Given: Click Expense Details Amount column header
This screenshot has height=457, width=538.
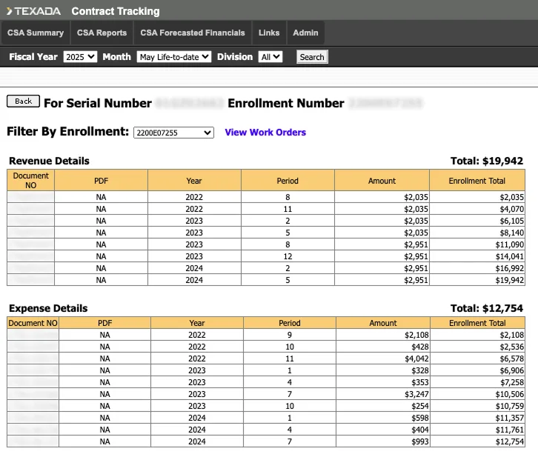Looking at the screenshot, I should pos(383,323).
